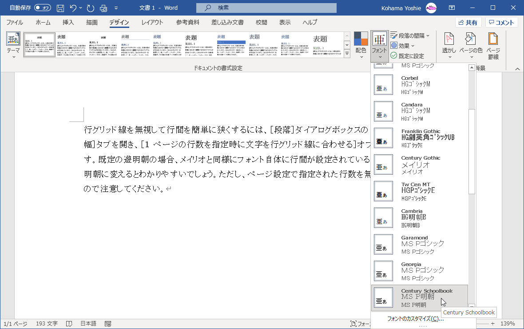This screenshot has width=524, height=329.
Task: Click the 193 文字 word count
Action: click(x=47, y=324)
